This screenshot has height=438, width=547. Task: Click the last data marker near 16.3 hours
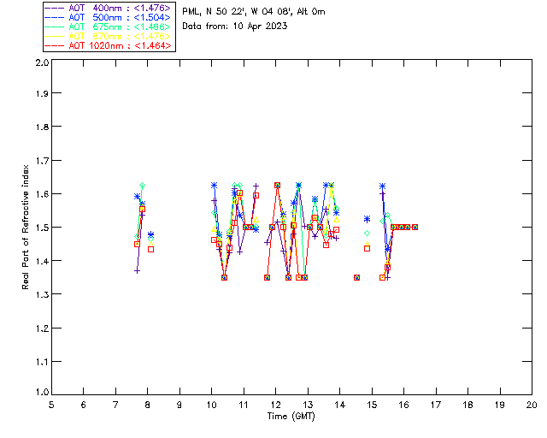tap(415, 227)
